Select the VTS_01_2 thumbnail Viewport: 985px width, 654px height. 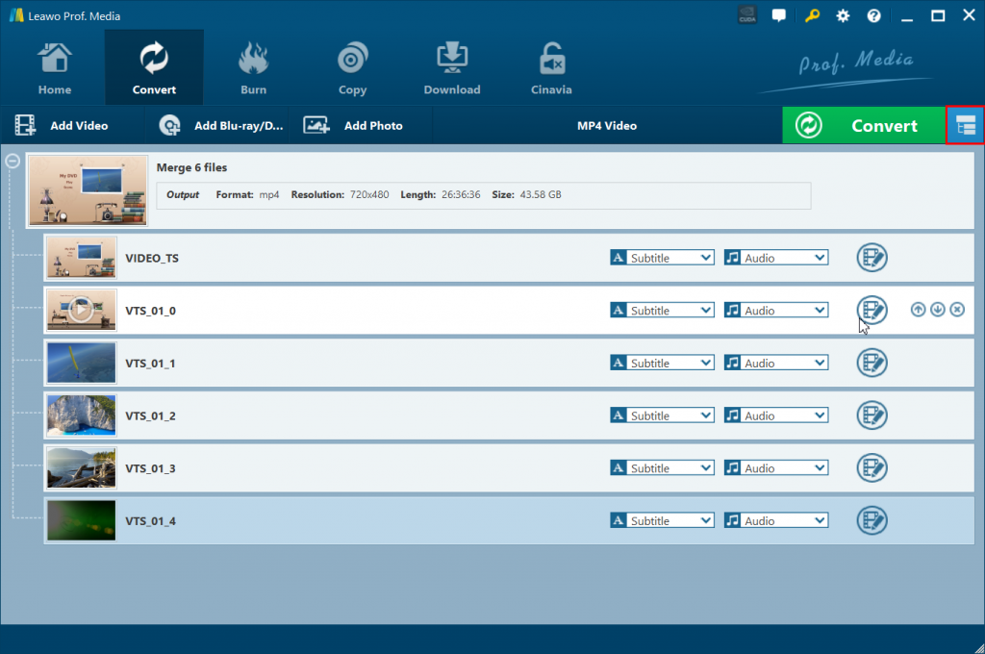pos(81,415)
